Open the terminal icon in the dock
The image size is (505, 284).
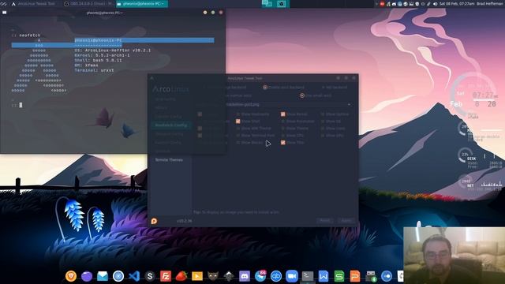308,276
